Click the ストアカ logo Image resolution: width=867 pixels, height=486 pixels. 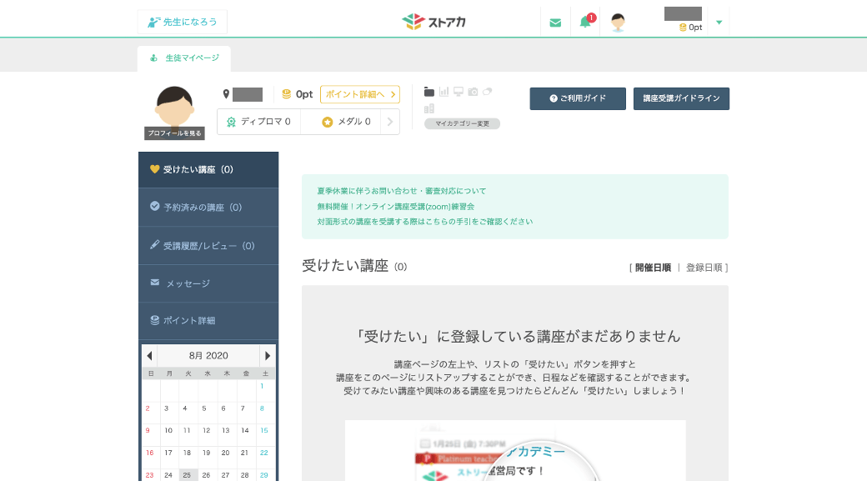pyautogui.click(x=433, y=22)
